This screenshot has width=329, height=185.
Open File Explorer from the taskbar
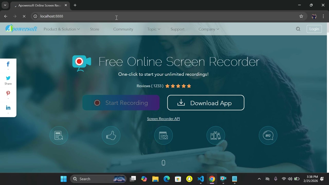(155, 179)
